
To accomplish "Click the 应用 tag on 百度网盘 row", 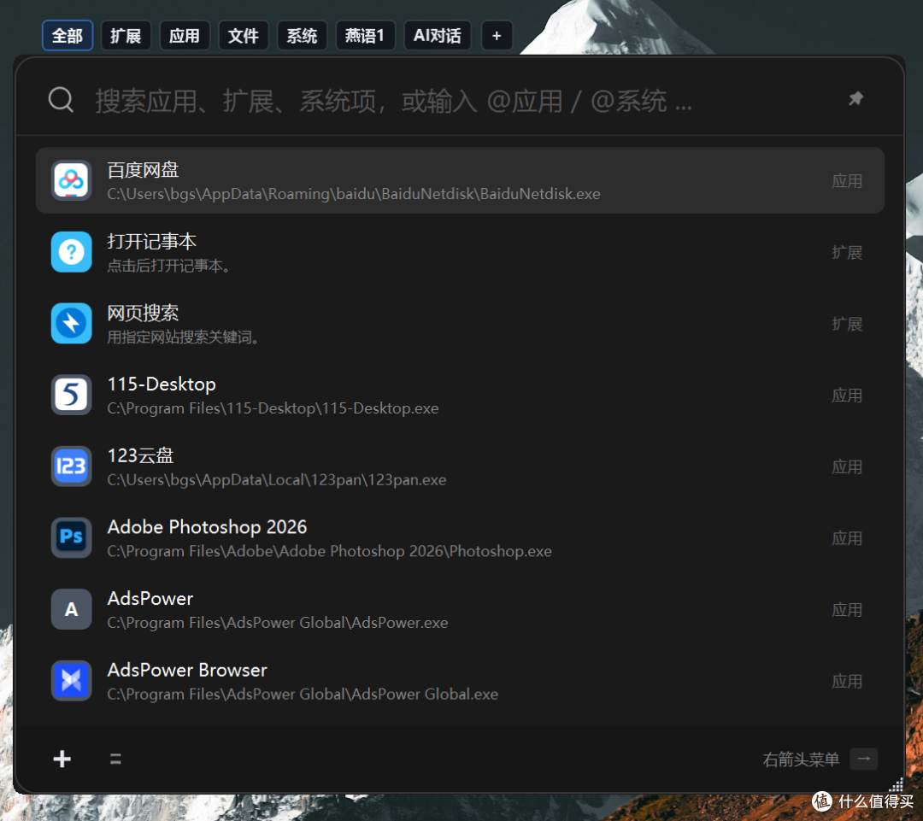I will pos(847,180).
